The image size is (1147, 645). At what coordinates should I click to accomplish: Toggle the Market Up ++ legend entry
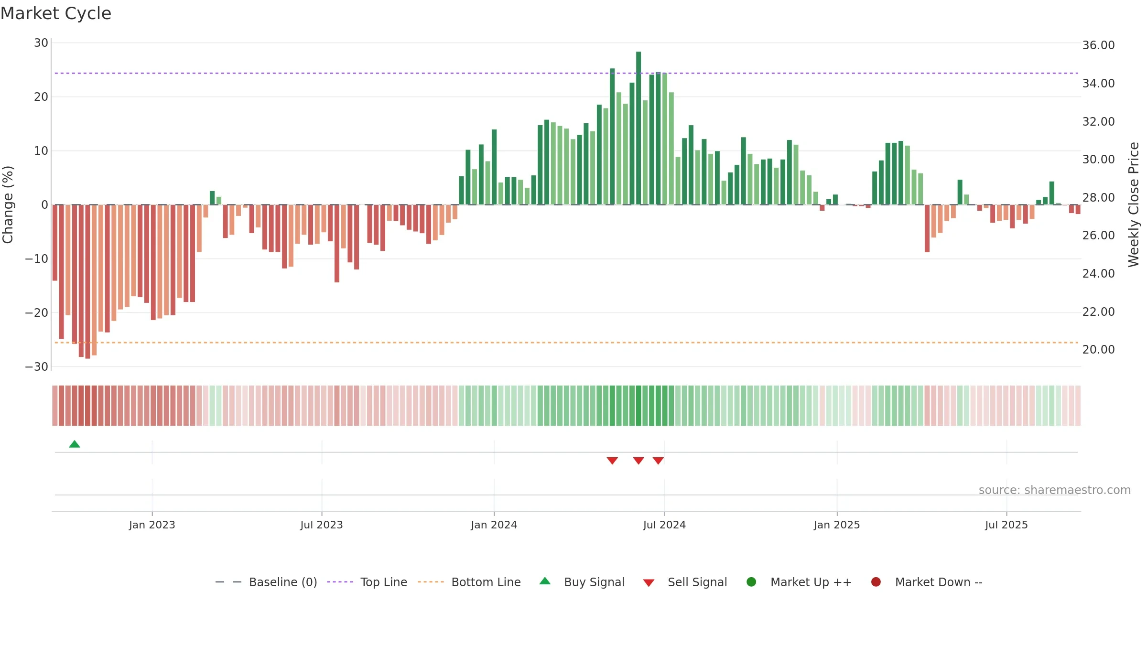(799, 582)
